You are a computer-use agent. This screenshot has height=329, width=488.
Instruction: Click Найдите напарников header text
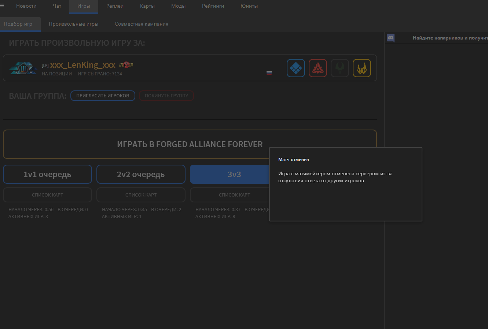coord(450,38)
